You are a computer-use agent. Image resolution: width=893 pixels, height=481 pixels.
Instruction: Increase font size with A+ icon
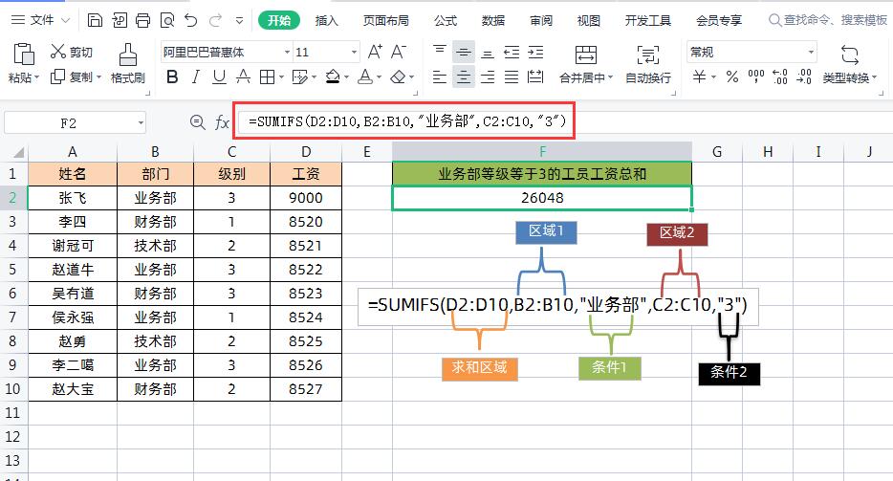[x=375, y=52]
